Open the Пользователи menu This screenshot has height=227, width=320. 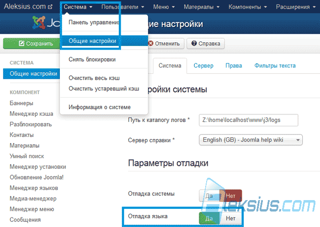tap(123, 7)
